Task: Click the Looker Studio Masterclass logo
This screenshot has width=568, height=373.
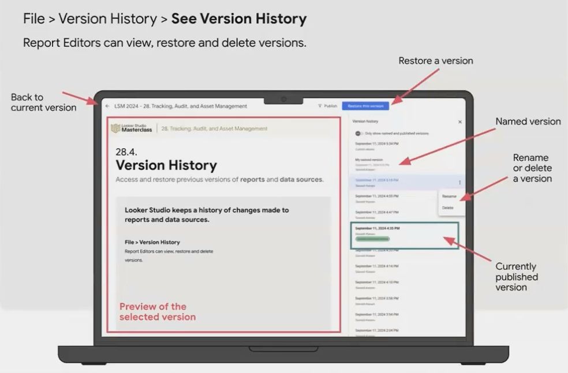Action: [x=132, y=128]
